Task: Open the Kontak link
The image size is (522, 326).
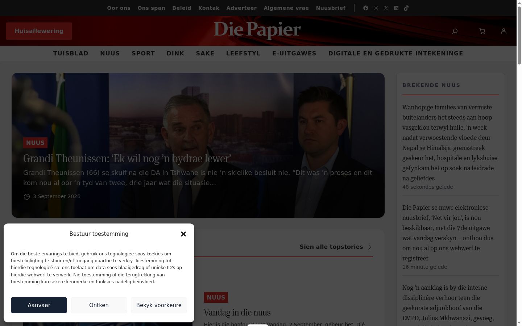Action: 209,8
